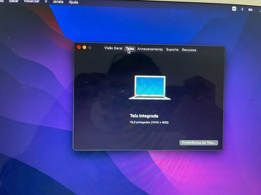This screenshot has height=195, width=261.
Task: Click the battery status icon in menu bar
Action: (251, 10)
